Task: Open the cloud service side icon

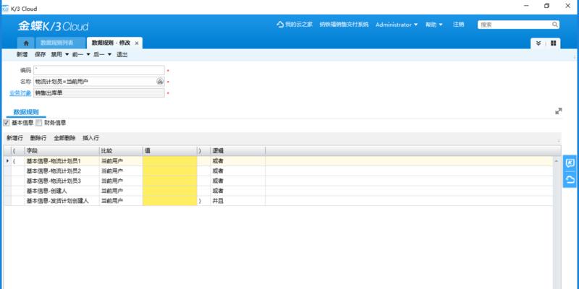Action: pos(570,179)
